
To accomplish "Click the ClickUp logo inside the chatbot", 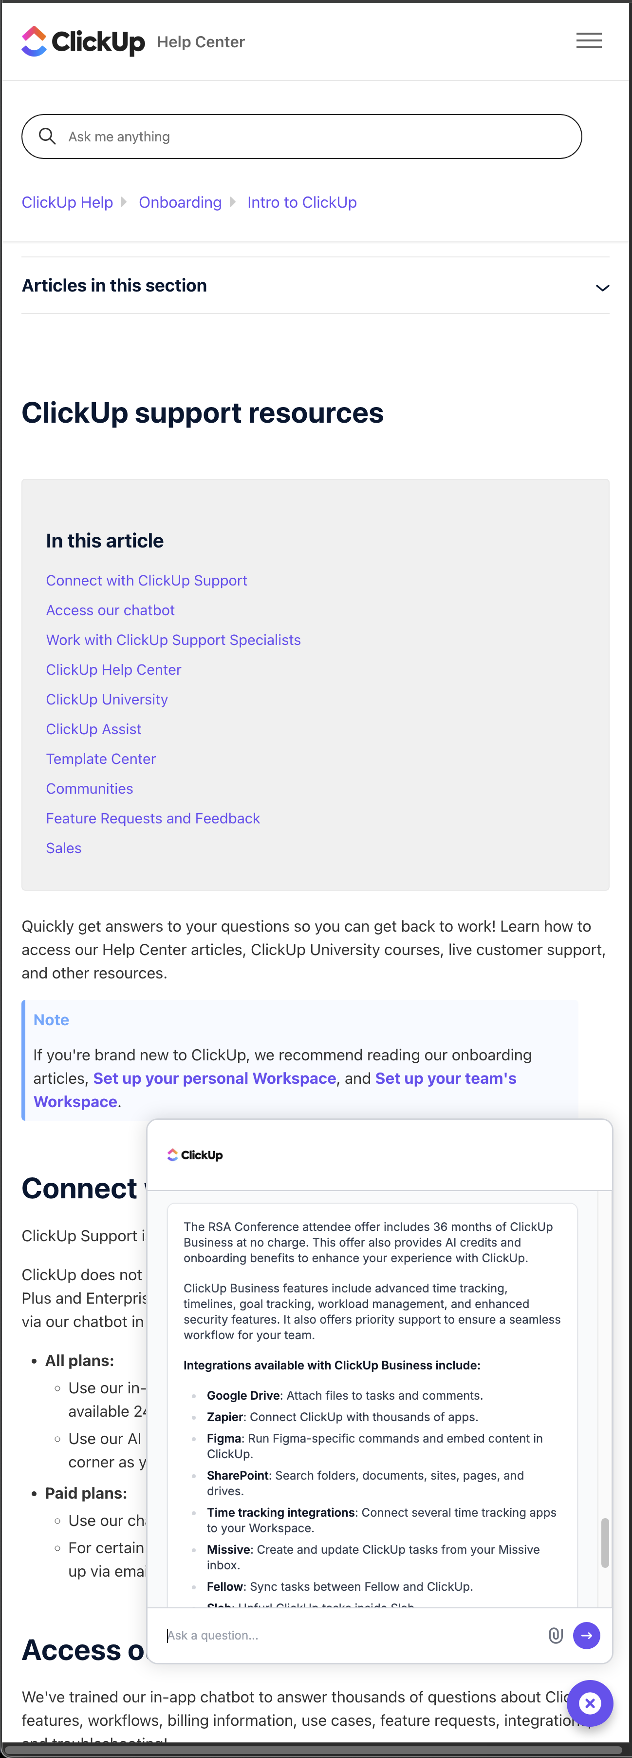I will pyautogui.click(x=195, y=1155).
